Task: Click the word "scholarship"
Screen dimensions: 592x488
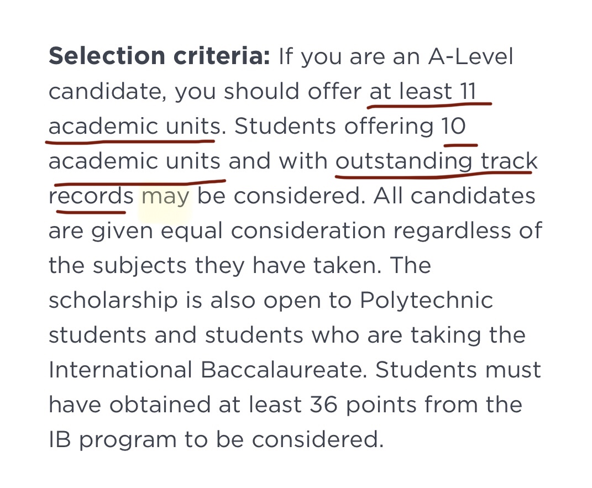Action: (113, 301)
